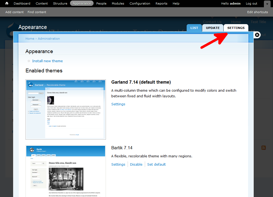
Task: Open the Content menu
Action: click(42, 3)
